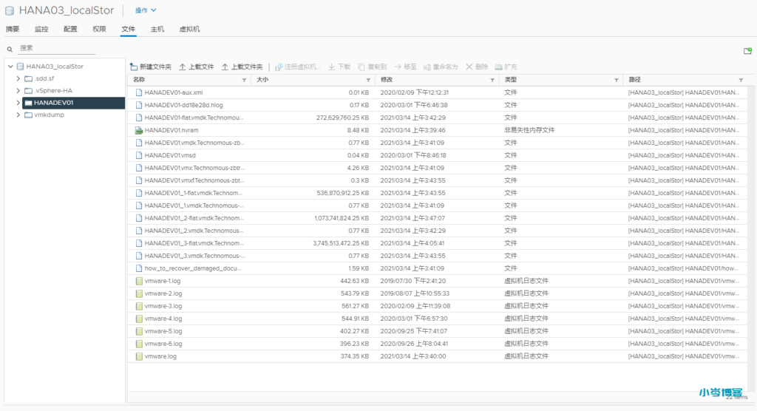Click the filter icon in 类型 column header
Screen dimensions: 757x411
[x=617, y=80]
